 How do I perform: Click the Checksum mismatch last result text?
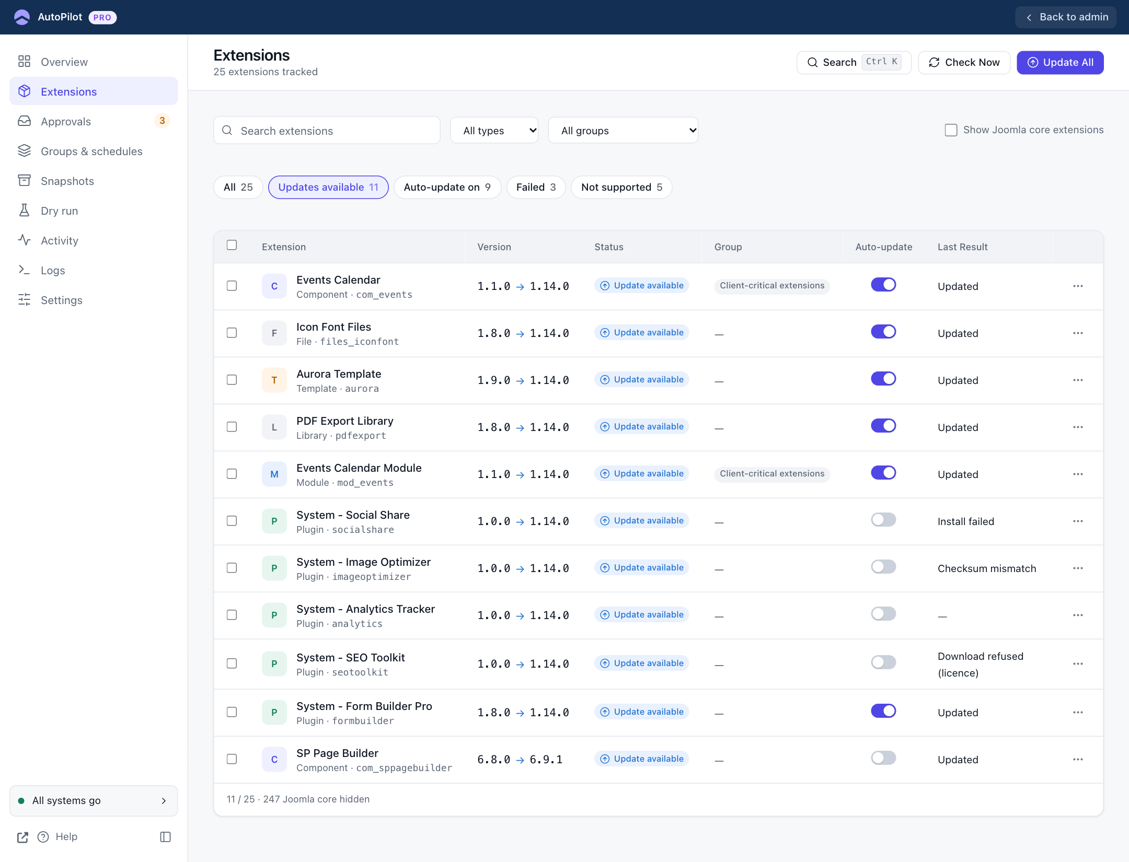click(x=987, y=568)
